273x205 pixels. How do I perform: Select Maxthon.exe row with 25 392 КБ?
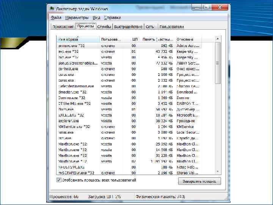(129, 144)
